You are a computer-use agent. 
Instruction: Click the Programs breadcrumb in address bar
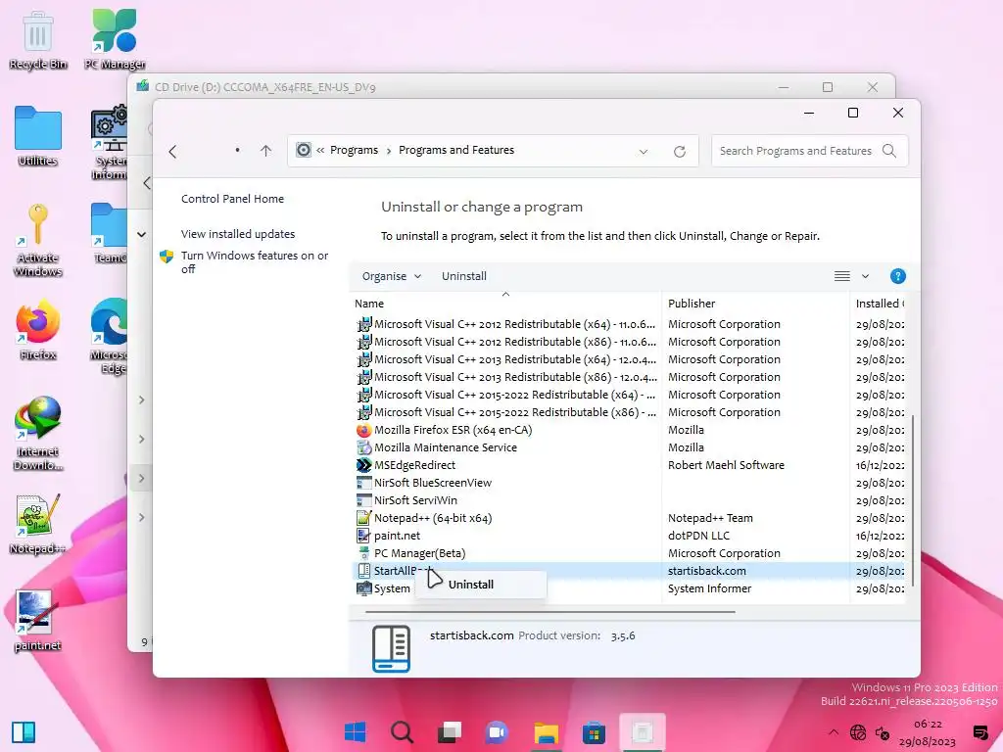pyautogui.click(x=354, y=150)
